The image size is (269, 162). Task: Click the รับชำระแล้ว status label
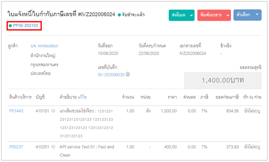coord(133,15)
